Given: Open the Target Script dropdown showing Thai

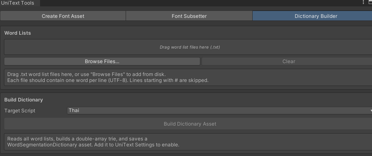Looking at the screenshot, I should [x=219, y=110].
